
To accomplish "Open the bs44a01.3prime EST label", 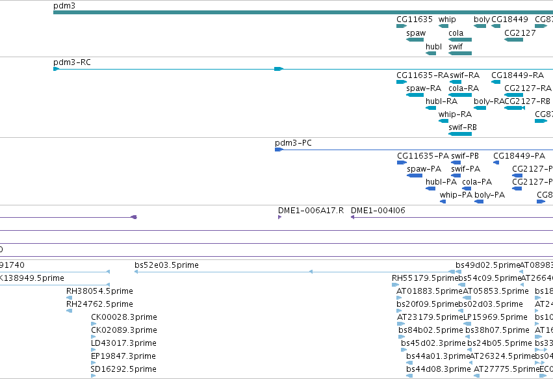I will coord(439,356).
